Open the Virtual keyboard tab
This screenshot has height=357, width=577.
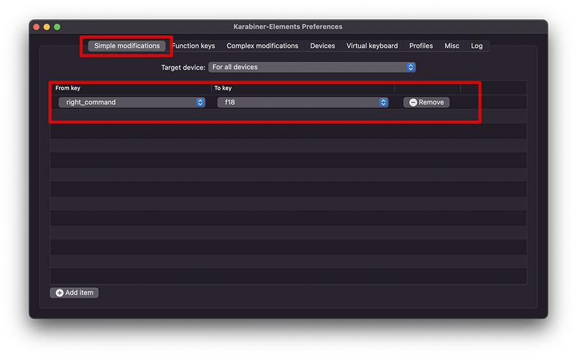tap(372, 46)
